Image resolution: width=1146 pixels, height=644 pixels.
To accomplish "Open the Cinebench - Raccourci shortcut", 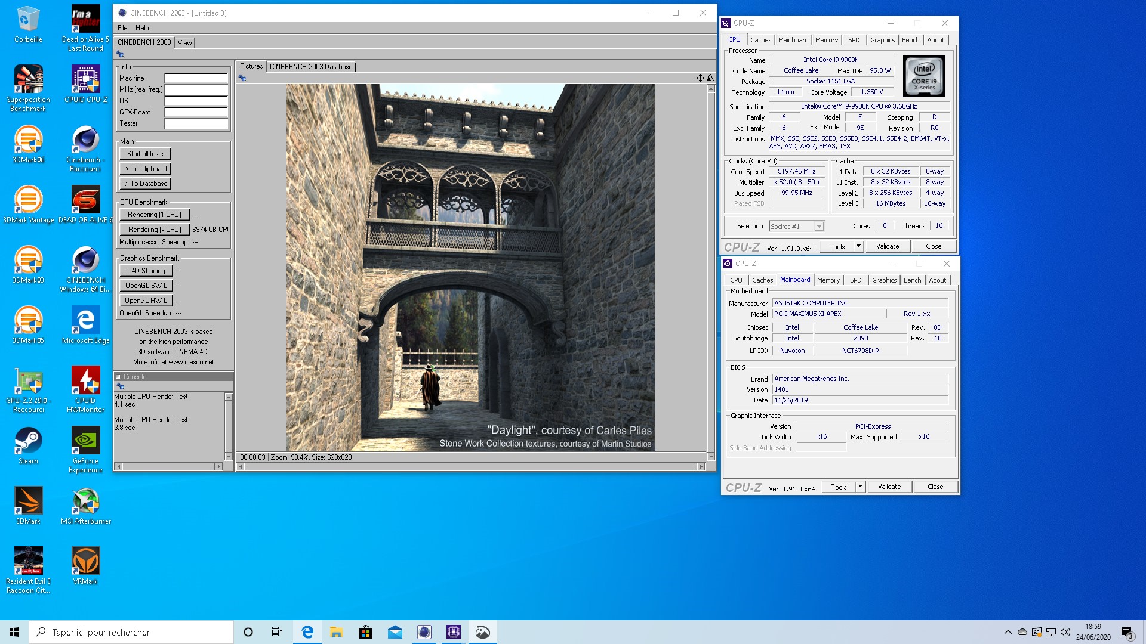I will pyautogui.click(x=85, y=149).
